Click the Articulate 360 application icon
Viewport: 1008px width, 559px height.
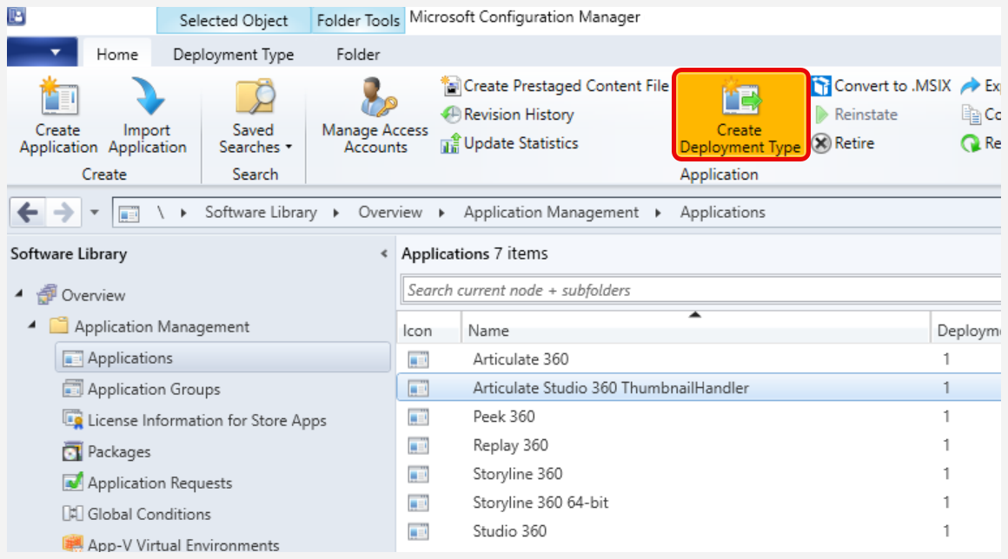(x=419, y=359)
